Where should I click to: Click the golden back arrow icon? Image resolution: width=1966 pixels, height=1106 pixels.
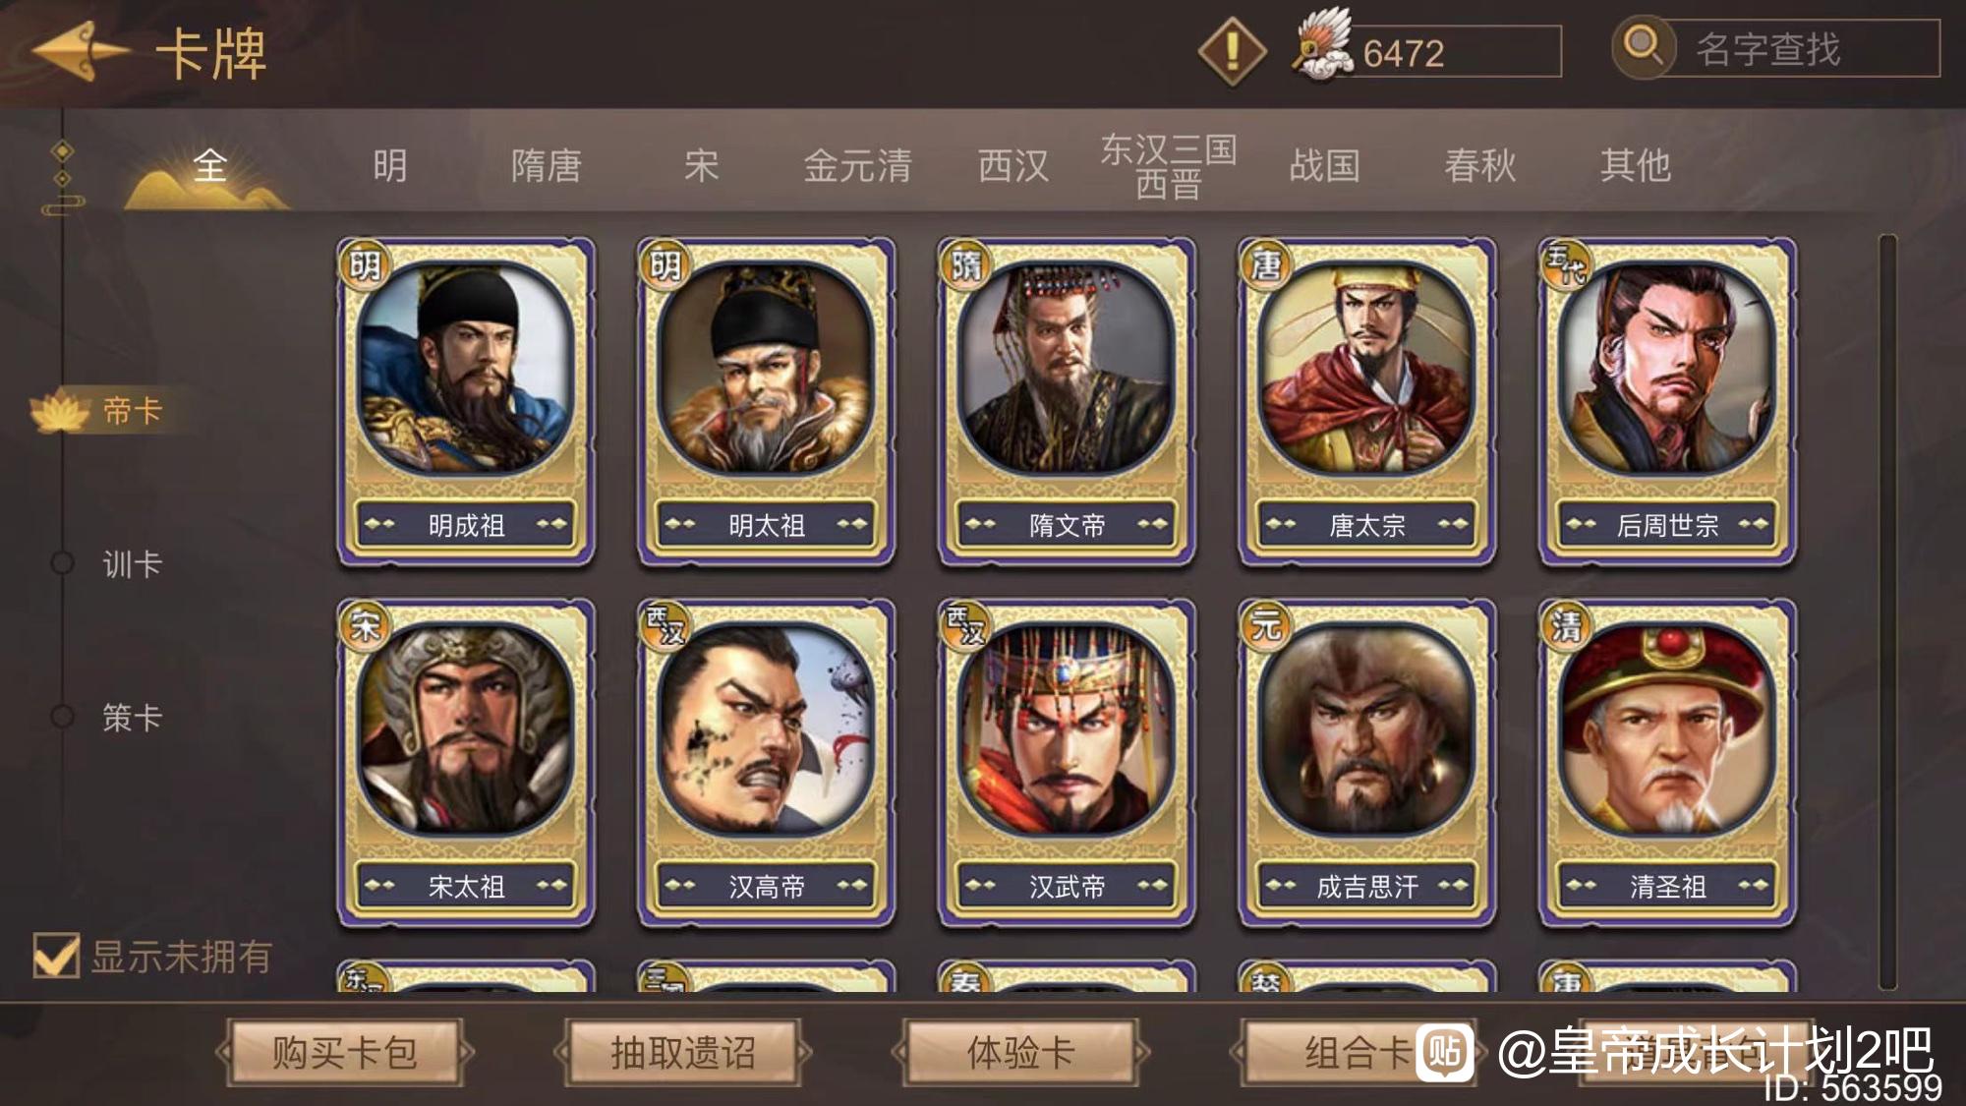point(81,51)
